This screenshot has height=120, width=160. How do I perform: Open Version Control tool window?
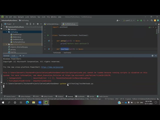(x=10, y=96)
